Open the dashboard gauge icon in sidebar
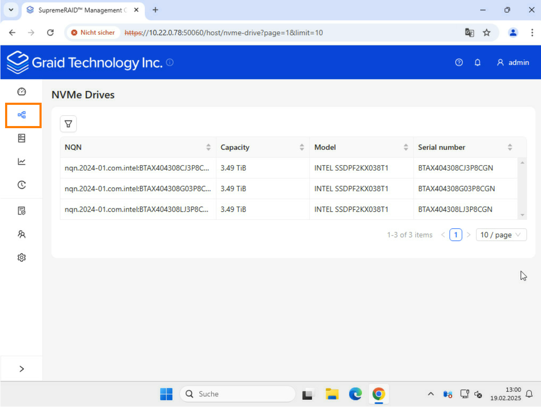Viewport: 541px width, 407px height. pos(22,92)
